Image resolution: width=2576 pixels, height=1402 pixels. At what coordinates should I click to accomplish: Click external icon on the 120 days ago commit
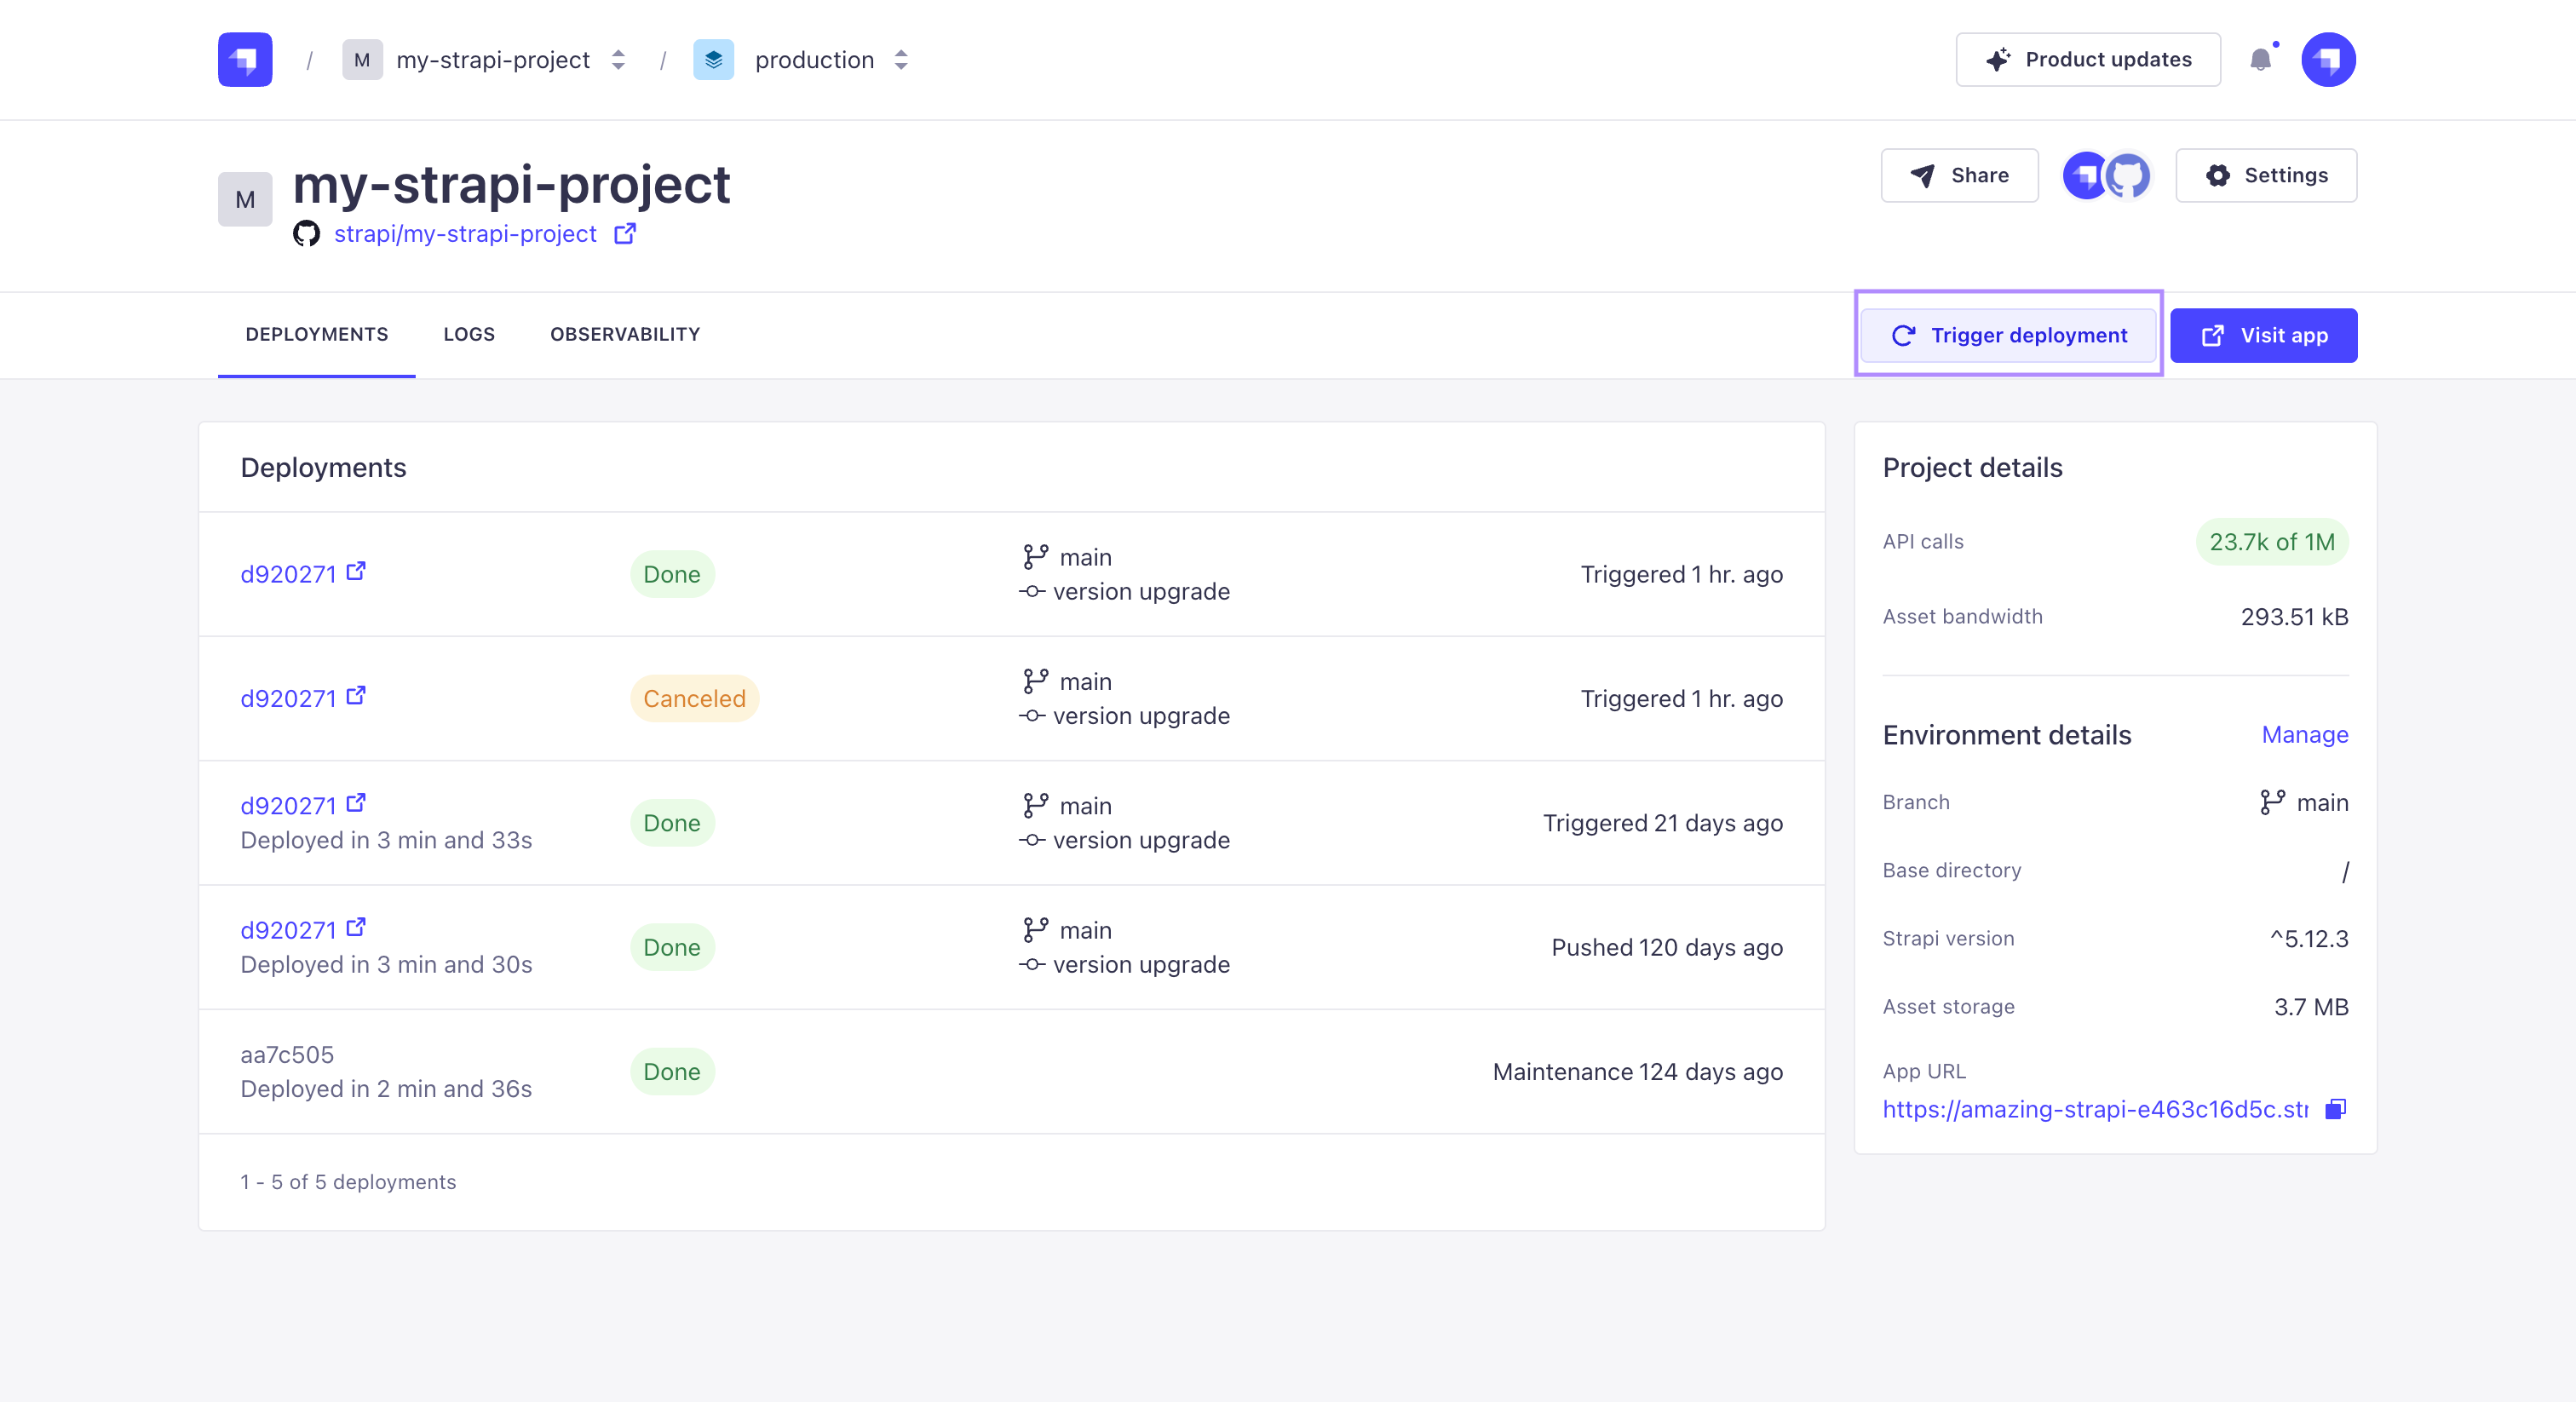click(x=356, y=927)
